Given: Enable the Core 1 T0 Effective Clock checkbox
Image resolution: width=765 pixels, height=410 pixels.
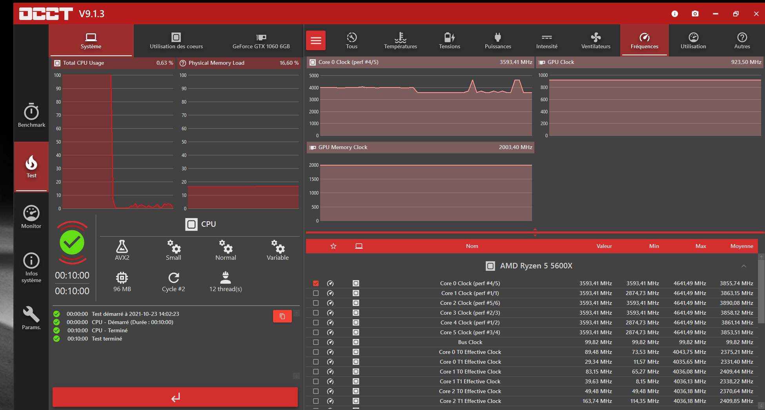Looking at the screenshot, I should coord(316,372).
